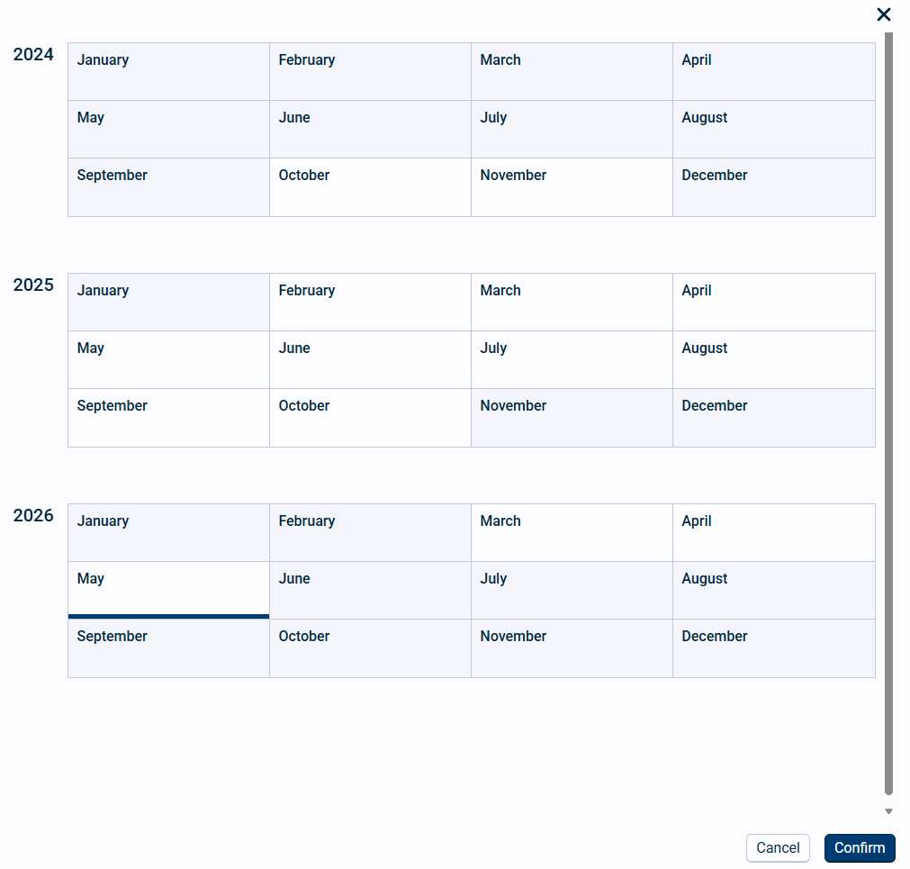
Task: Click the 2026 year label
Action: pyautogui.click(x=33, y=515)
